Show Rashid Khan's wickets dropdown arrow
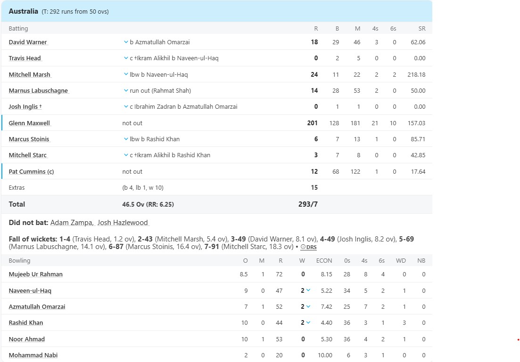 pos(308,322)
